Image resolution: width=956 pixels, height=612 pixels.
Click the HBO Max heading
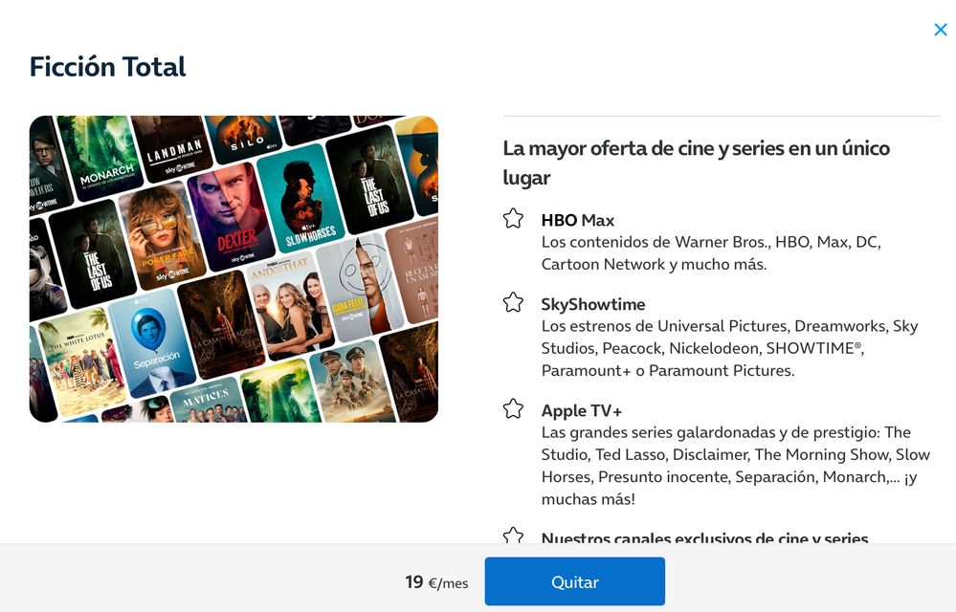[x=577, y=220]
